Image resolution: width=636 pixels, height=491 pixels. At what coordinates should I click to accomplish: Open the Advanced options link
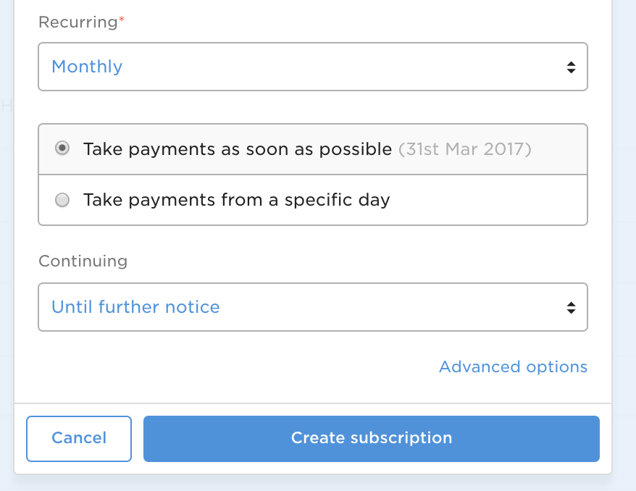513,367
